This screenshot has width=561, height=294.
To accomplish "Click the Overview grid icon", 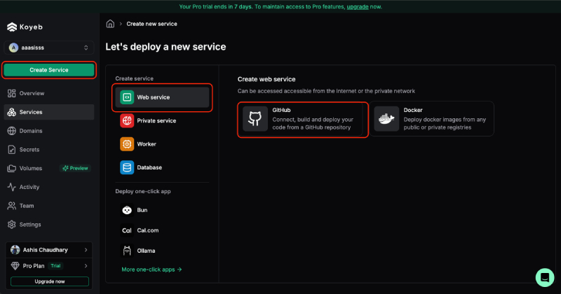I will (11, 93).
